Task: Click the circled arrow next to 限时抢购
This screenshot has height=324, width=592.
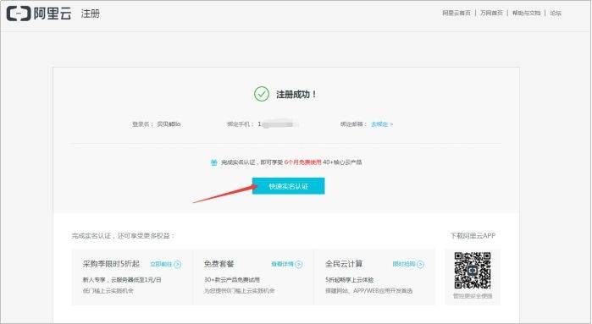Action: coord(420,265)
